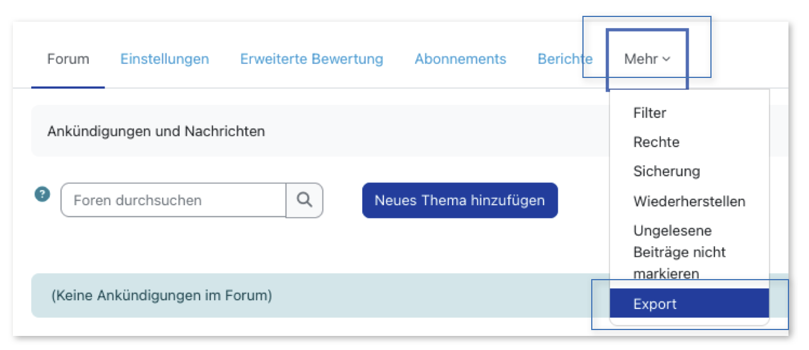Switch to the Forum tab
809x350 pixels.
68,59
